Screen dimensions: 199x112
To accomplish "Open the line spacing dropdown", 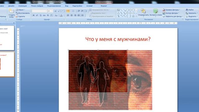I will pyautogui.click(x=86, y=11).
